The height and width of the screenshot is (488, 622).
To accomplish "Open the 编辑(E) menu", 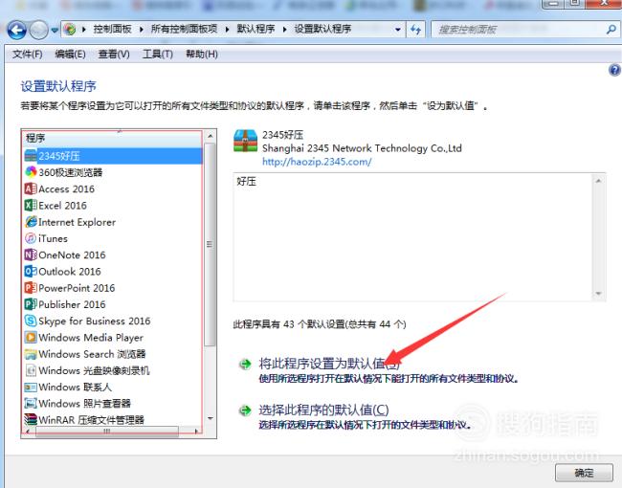I will pos(70,54).
